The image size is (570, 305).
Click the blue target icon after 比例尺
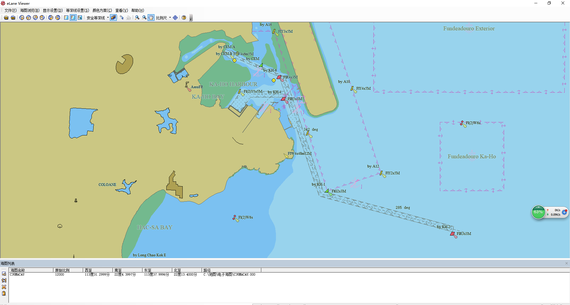[x=175, y=18]
